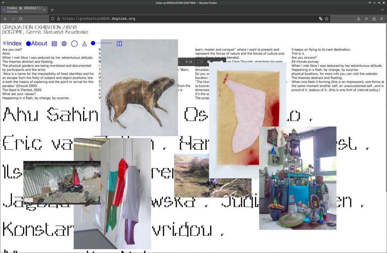Screen dimensions: 387x253
Task: Open the brown animal painting image
Action: tap(139, 88)
